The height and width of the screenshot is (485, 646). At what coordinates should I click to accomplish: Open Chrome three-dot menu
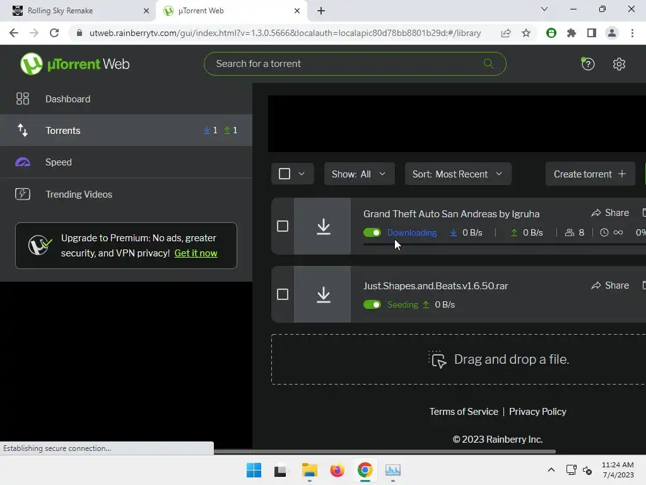[x=632, y=33]
